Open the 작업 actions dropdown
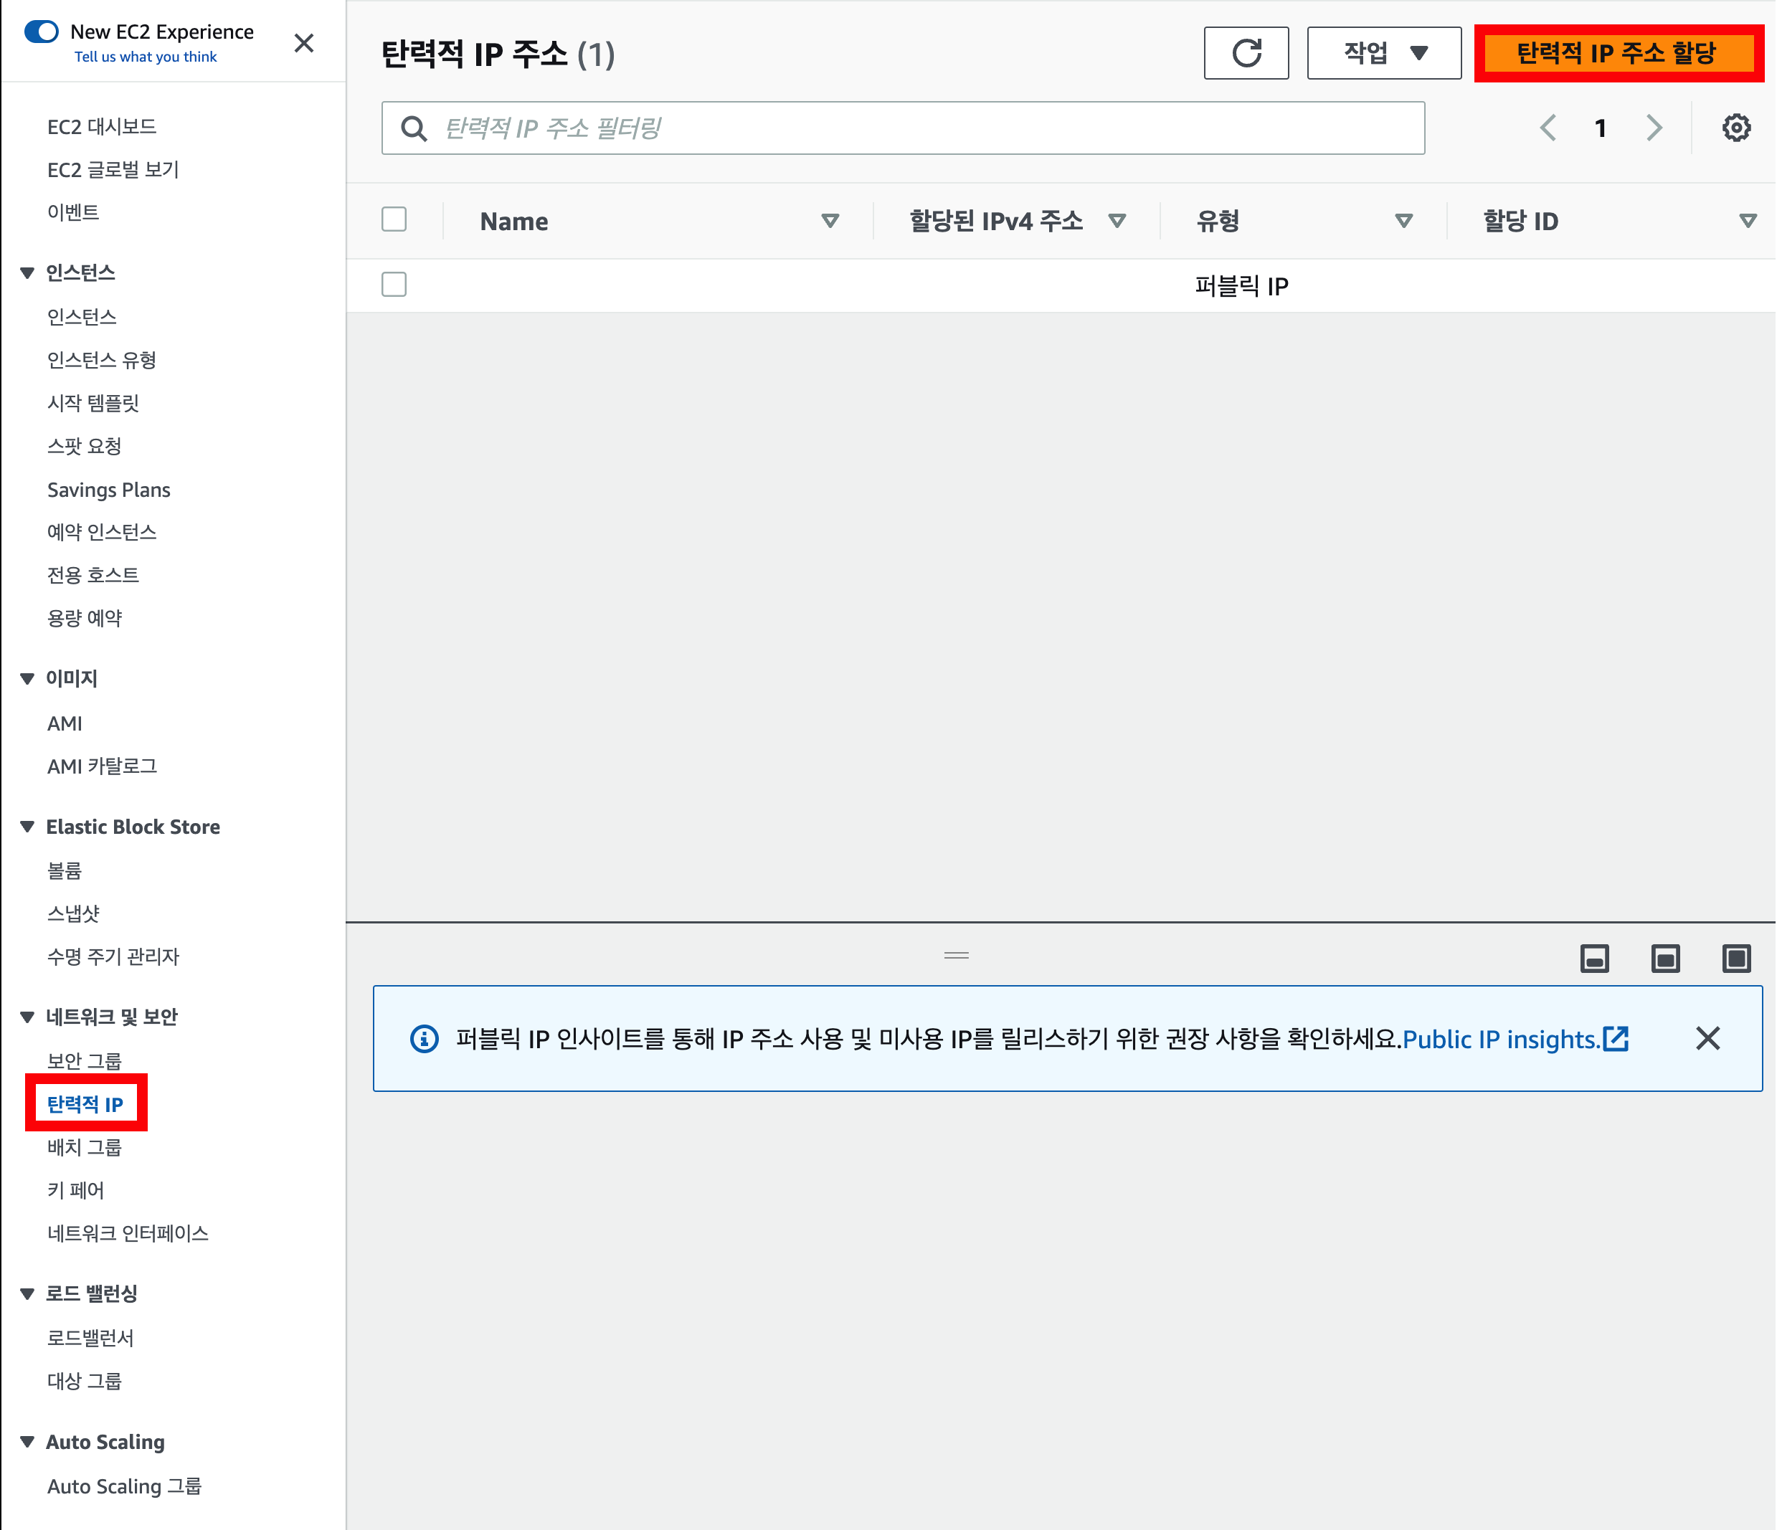The image size is (1777, 1530). (1383, 53)
